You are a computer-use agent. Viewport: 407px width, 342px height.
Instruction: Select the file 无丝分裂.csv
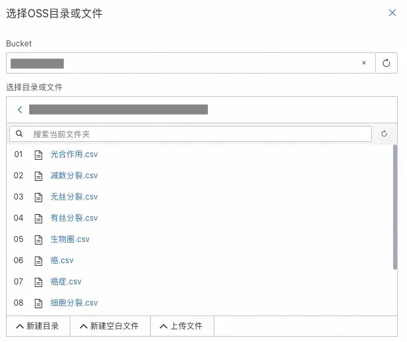point(74,197)
